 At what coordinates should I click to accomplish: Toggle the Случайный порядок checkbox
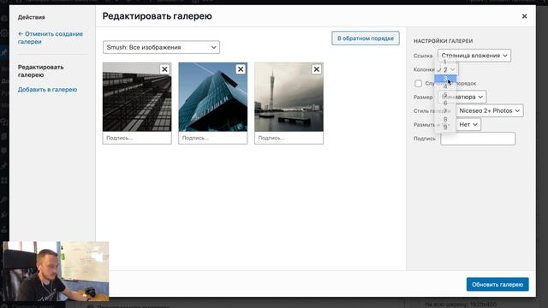tap(419, 84)
